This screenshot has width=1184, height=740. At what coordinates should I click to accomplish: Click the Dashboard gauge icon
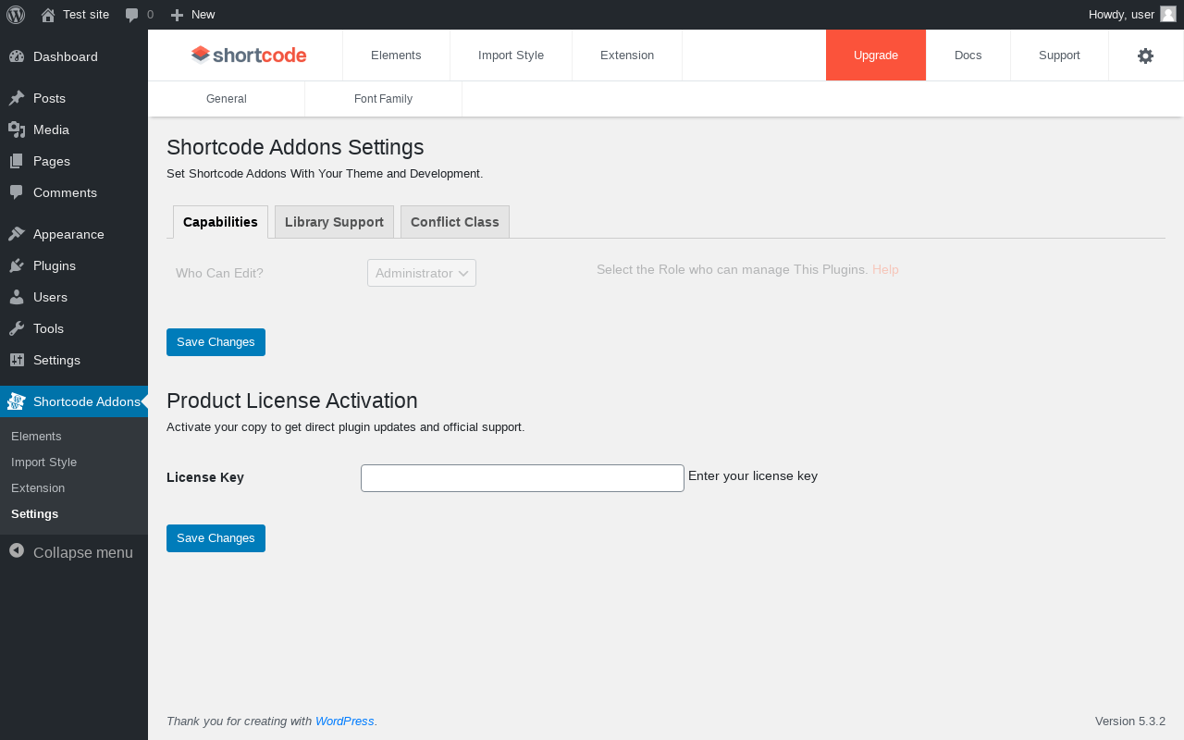click(x=17, y=56)
